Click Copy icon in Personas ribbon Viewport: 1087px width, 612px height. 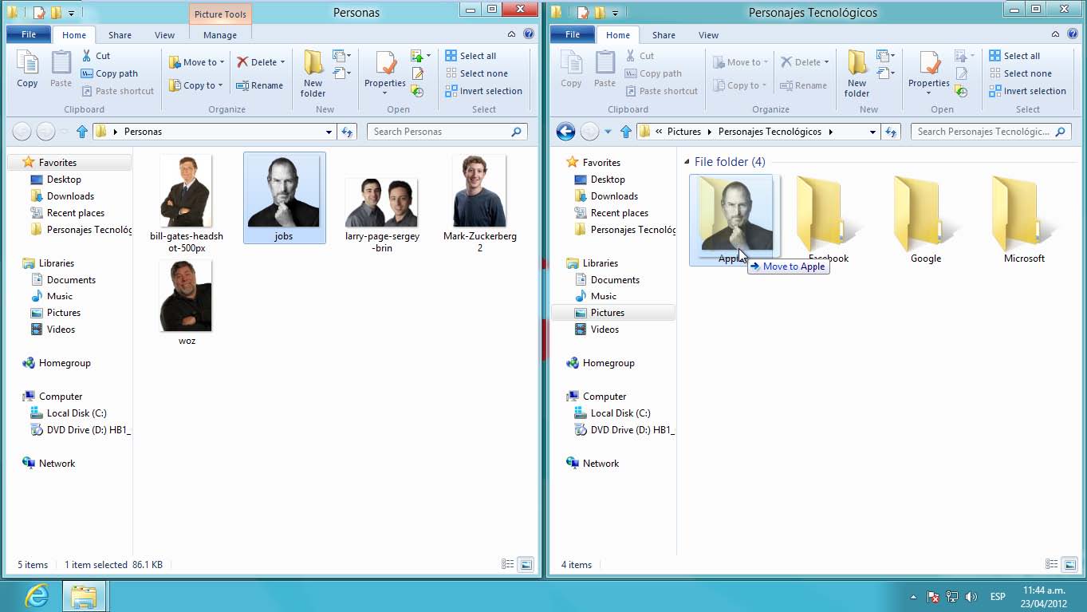point(27,69)
